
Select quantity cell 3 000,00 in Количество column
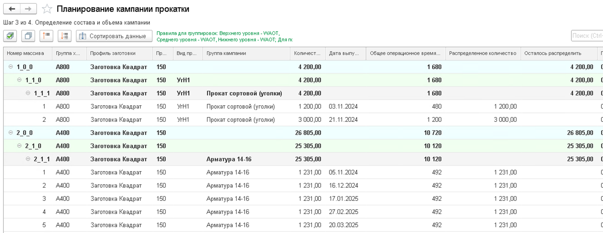click(x=310, y=119)
